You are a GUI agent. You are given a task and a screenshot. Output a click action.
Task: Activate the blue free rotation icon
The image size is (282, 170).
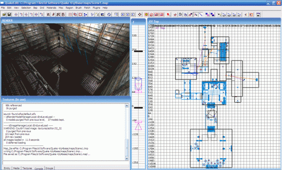109,15
